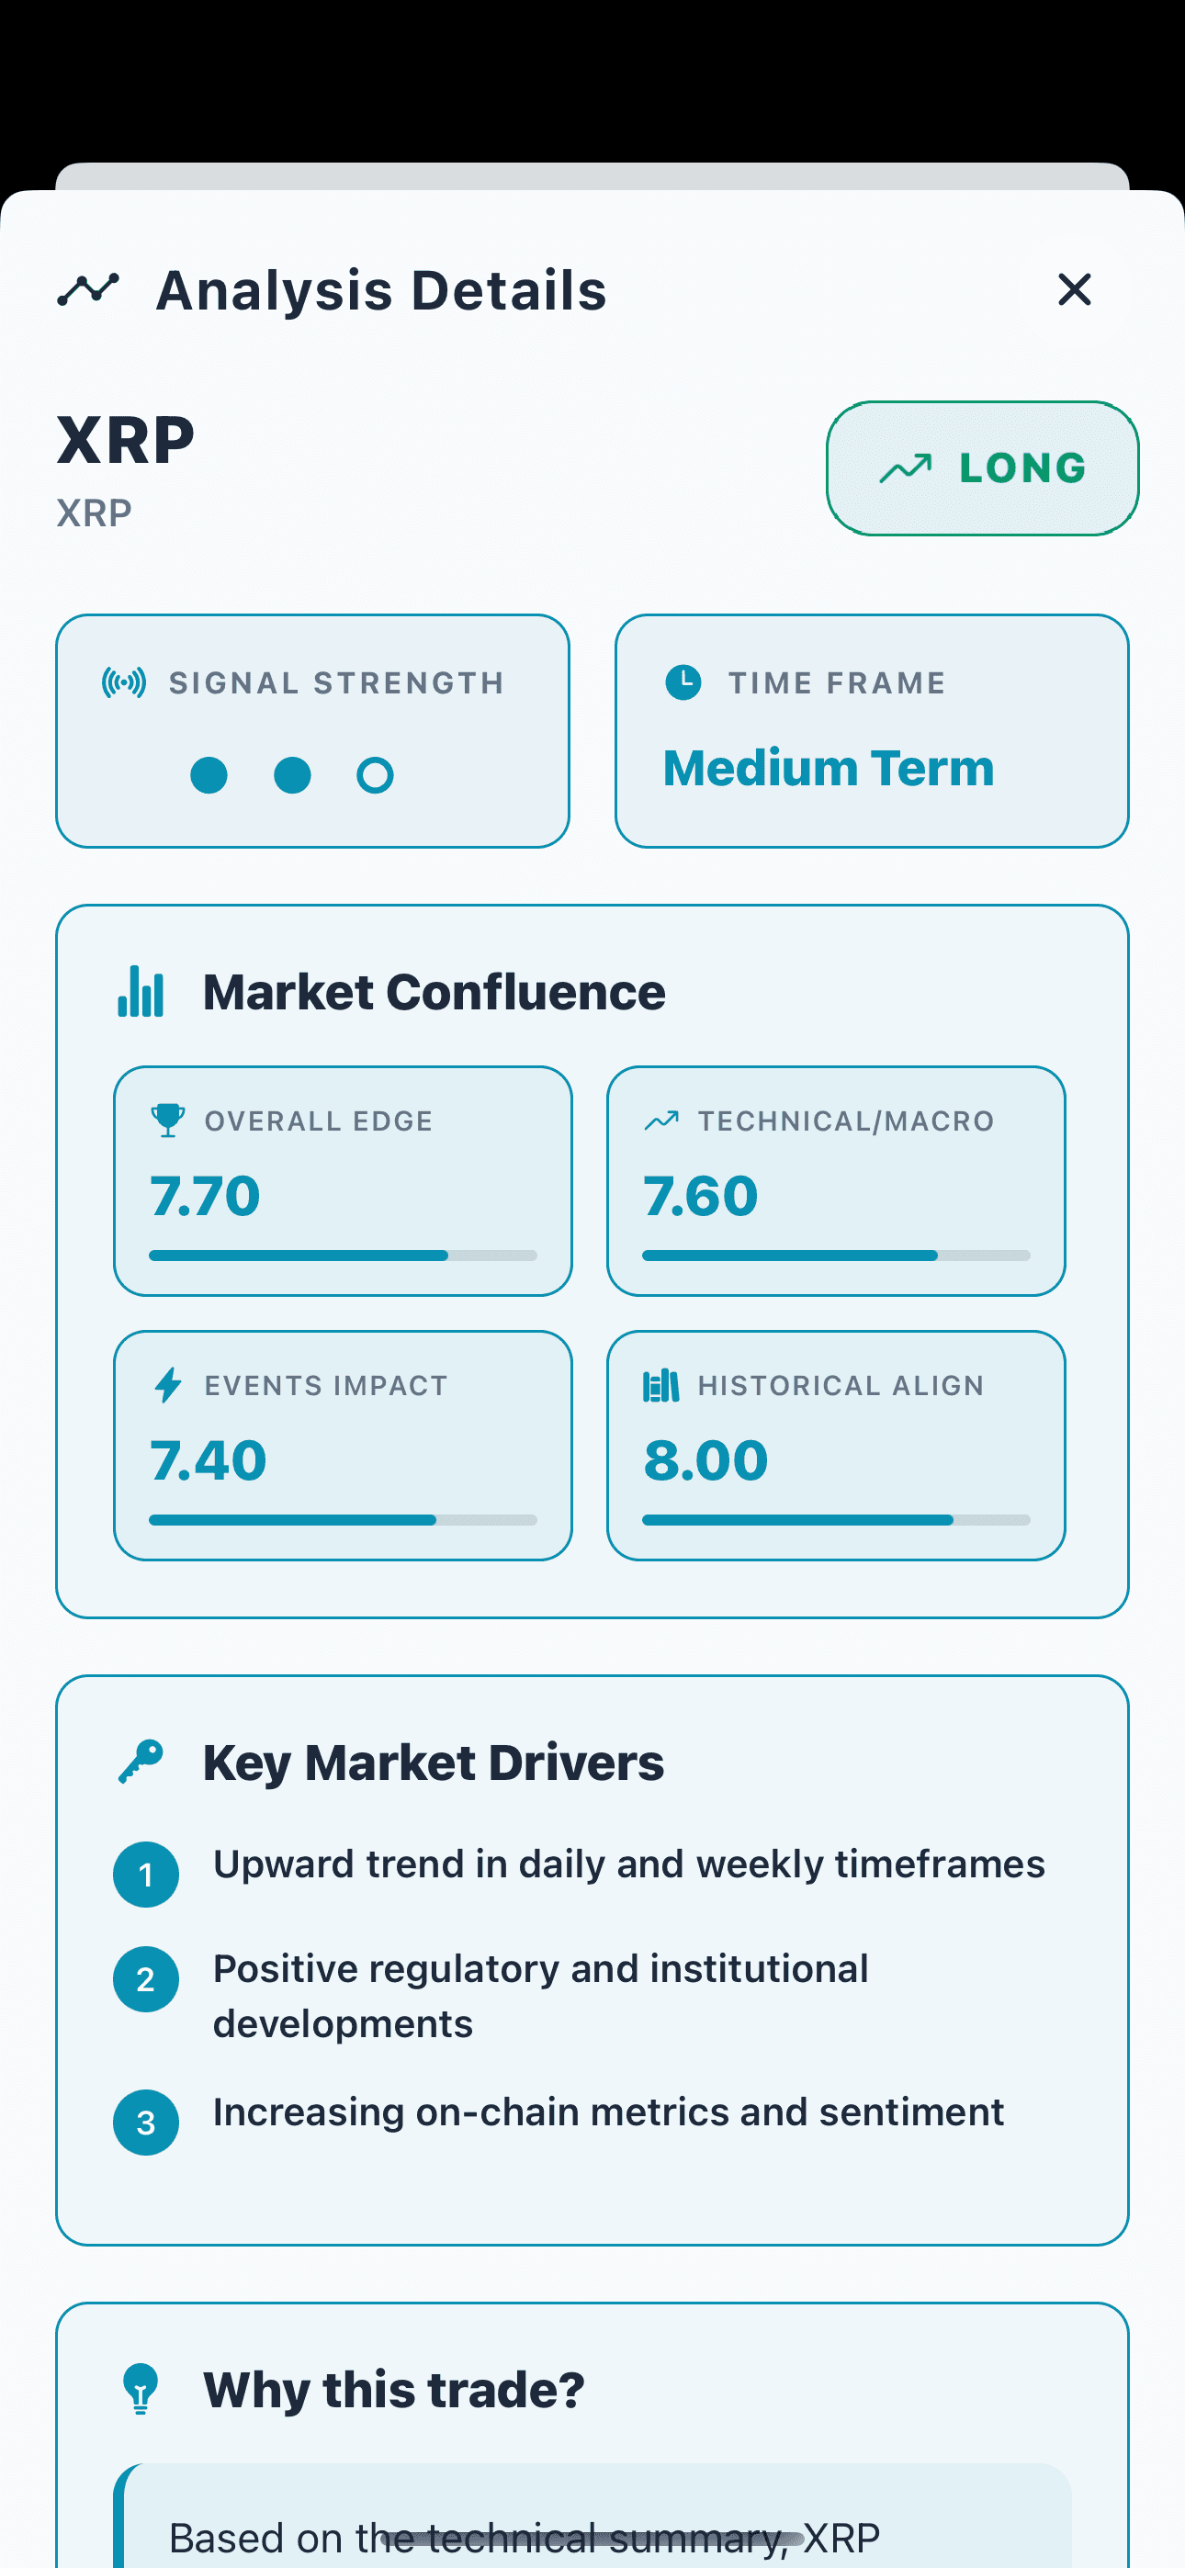Tap the LONG position badge

click(x=983, y=468)
